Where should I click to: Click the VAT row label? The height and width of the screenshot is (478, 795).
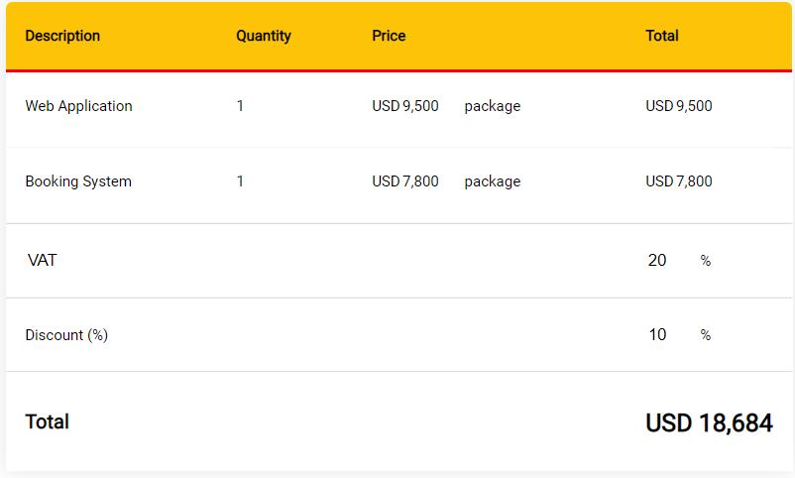pyautogui.click(x=42, y=260)
